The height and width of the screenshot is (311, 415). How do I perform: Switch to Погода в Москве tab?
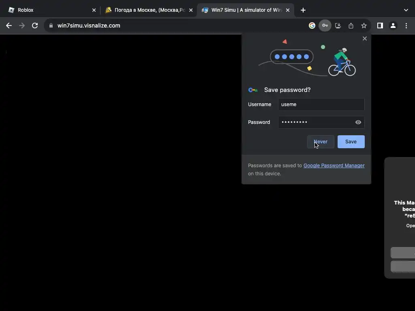point(148,10)
